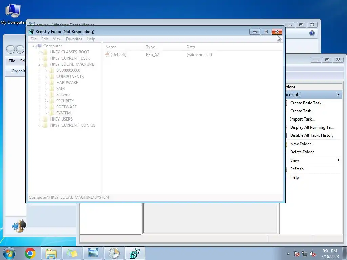Click Delete Folder action
Viewport: 347px width, 260px height.
click(x=302, y=152)
